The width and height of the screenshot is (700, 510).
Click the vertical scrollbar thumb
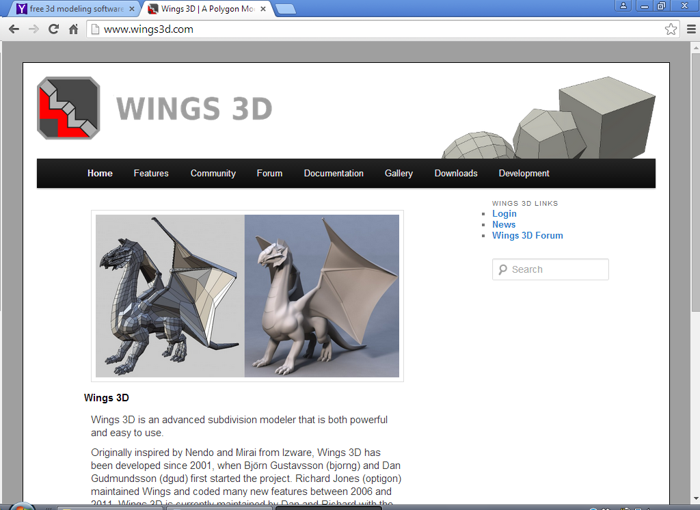pos(695,182)
